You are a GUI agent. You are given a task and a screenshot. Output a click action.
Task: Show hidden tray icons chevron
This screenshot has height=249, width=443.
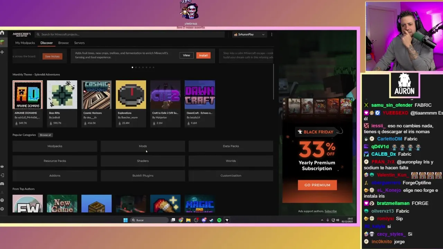[x=322, y=220]
